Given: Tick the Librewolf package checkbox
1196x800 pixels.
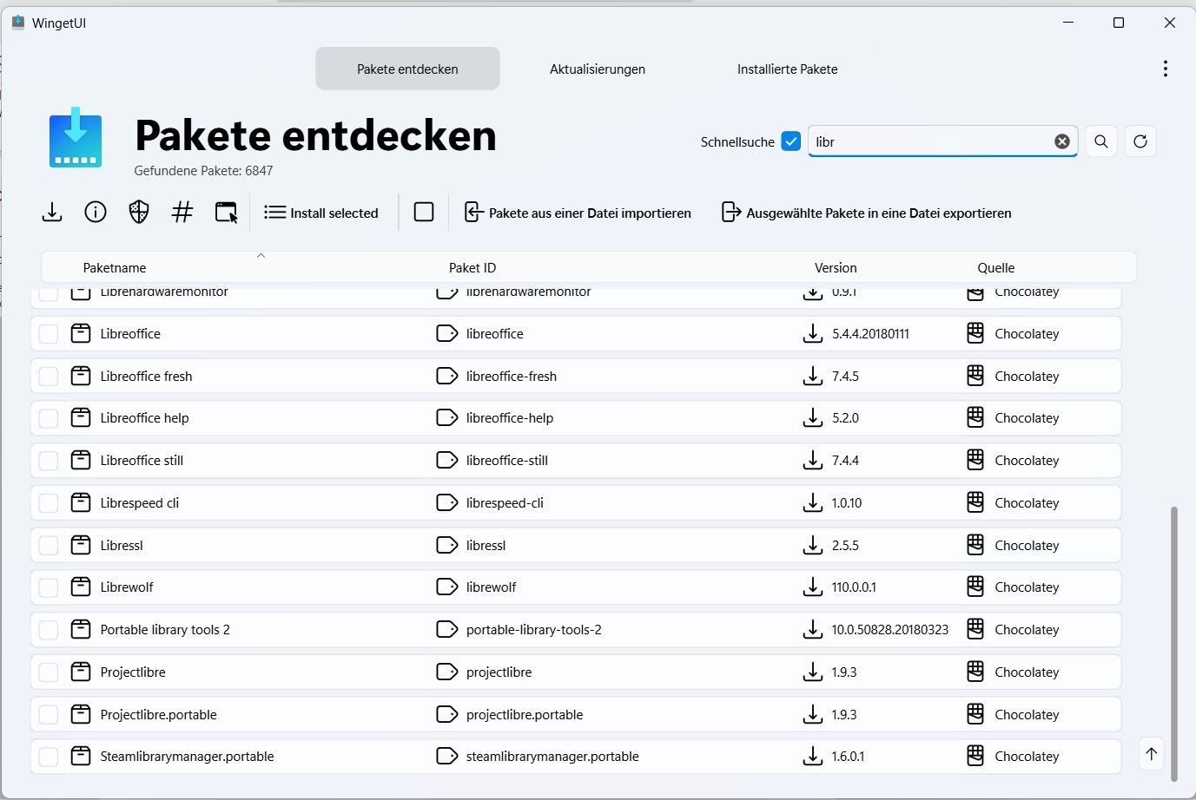Looking at the screenshot, I should (x=49, y=587).
